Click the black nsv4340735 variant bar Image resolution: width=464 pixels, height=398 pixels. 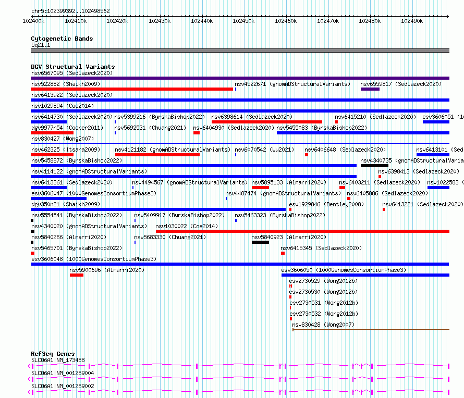click(374, 166)
